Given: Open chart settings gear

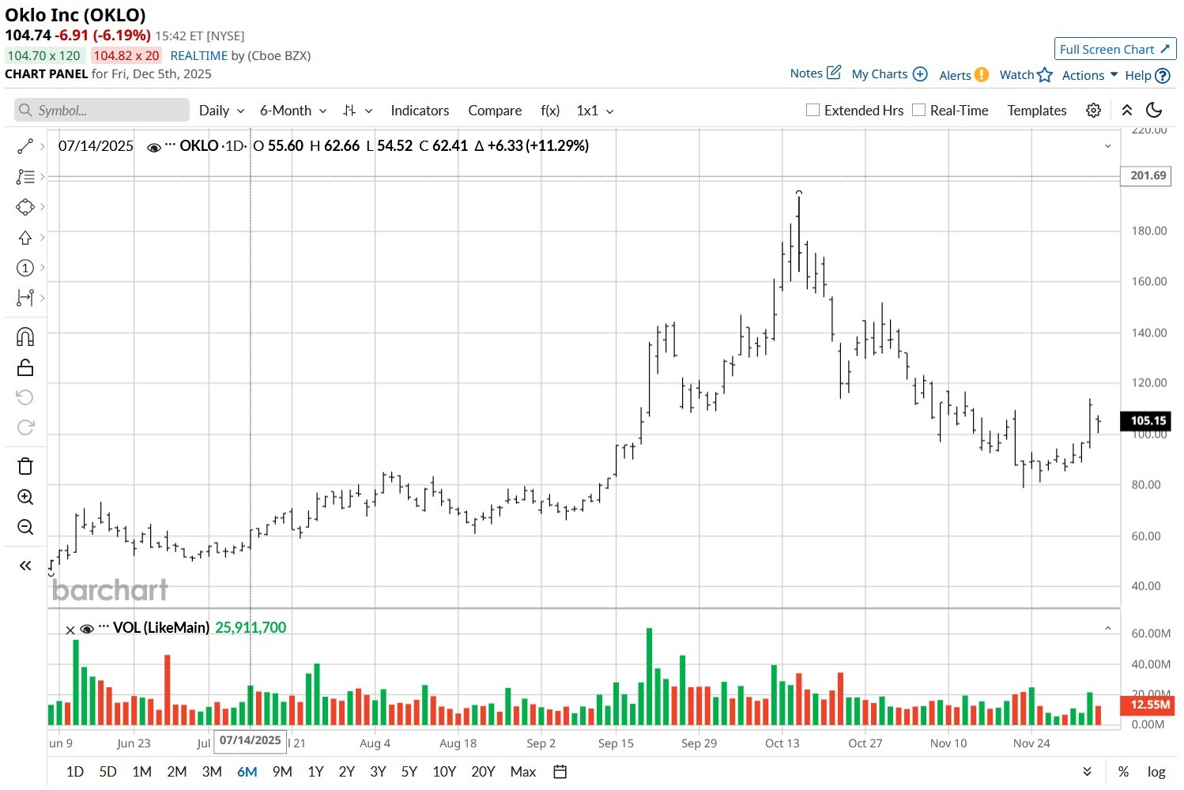Looking at the screenshot, I should point(1094,111).
